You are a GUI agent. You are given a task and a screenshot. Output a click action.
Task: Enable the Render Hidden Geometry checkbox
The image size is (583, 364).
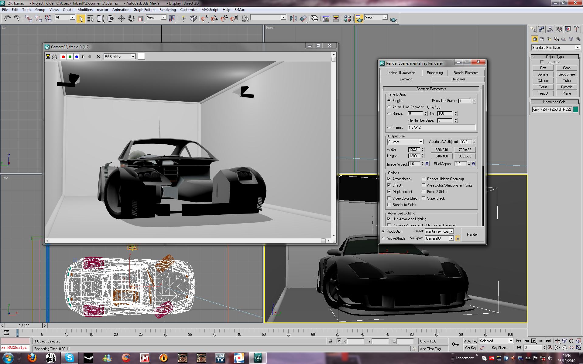pos(424,179)
